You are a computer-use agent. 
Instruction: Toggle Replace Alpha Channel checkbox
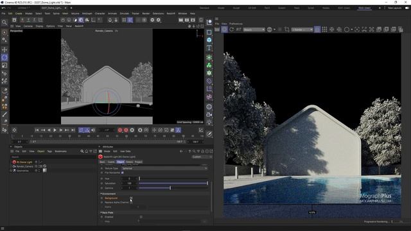click(131, 203)
